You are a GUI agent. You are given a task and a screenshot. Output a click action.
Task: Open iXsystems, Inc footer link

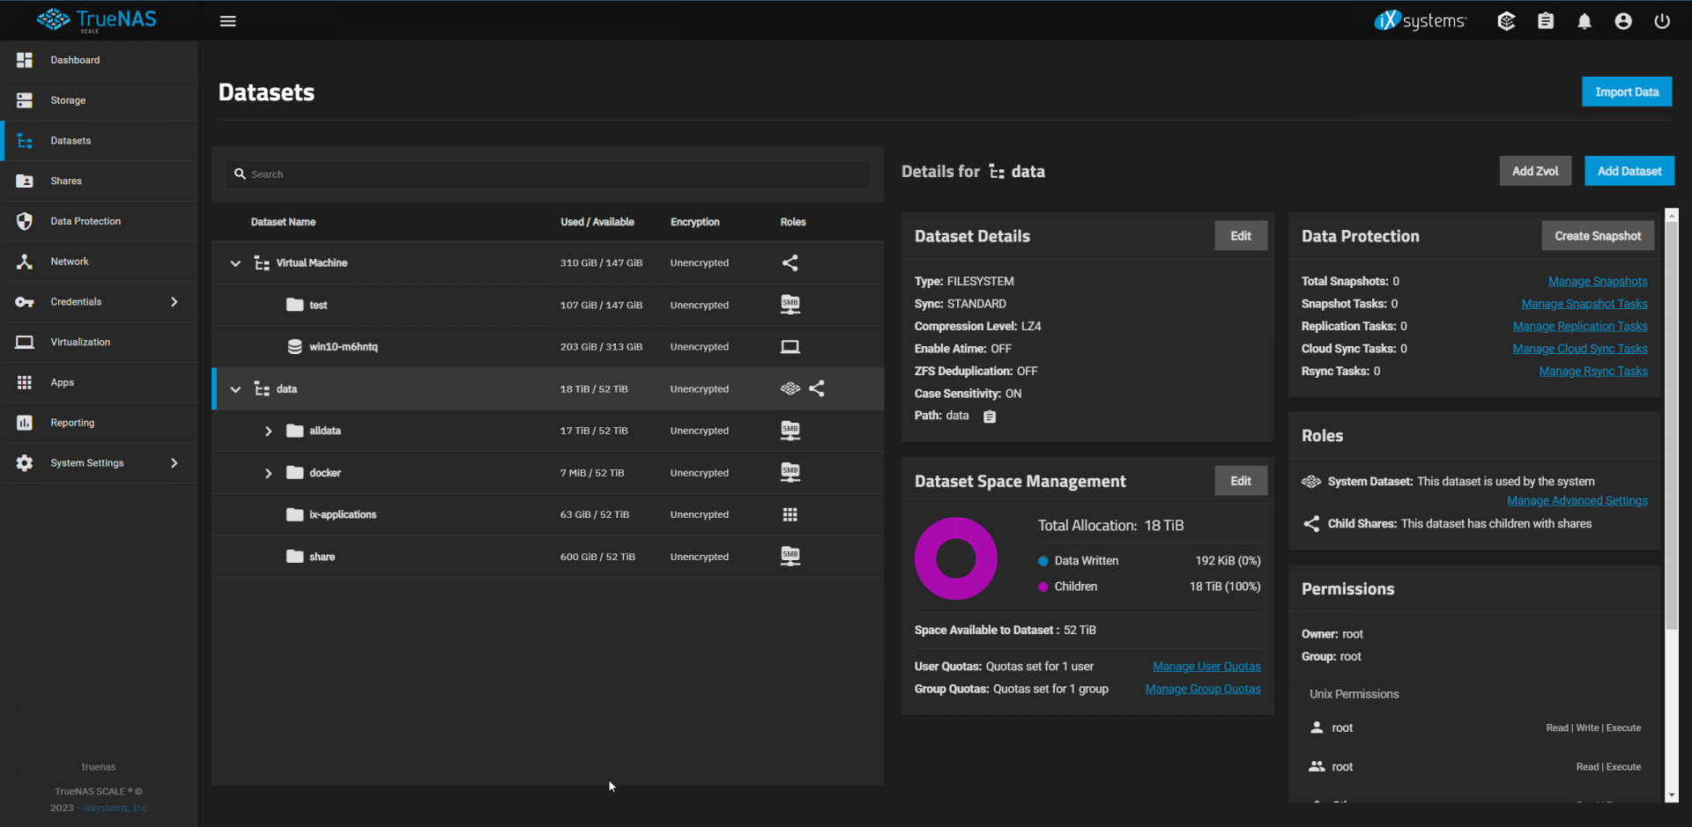pyautogui.click(x=115, y=808)
